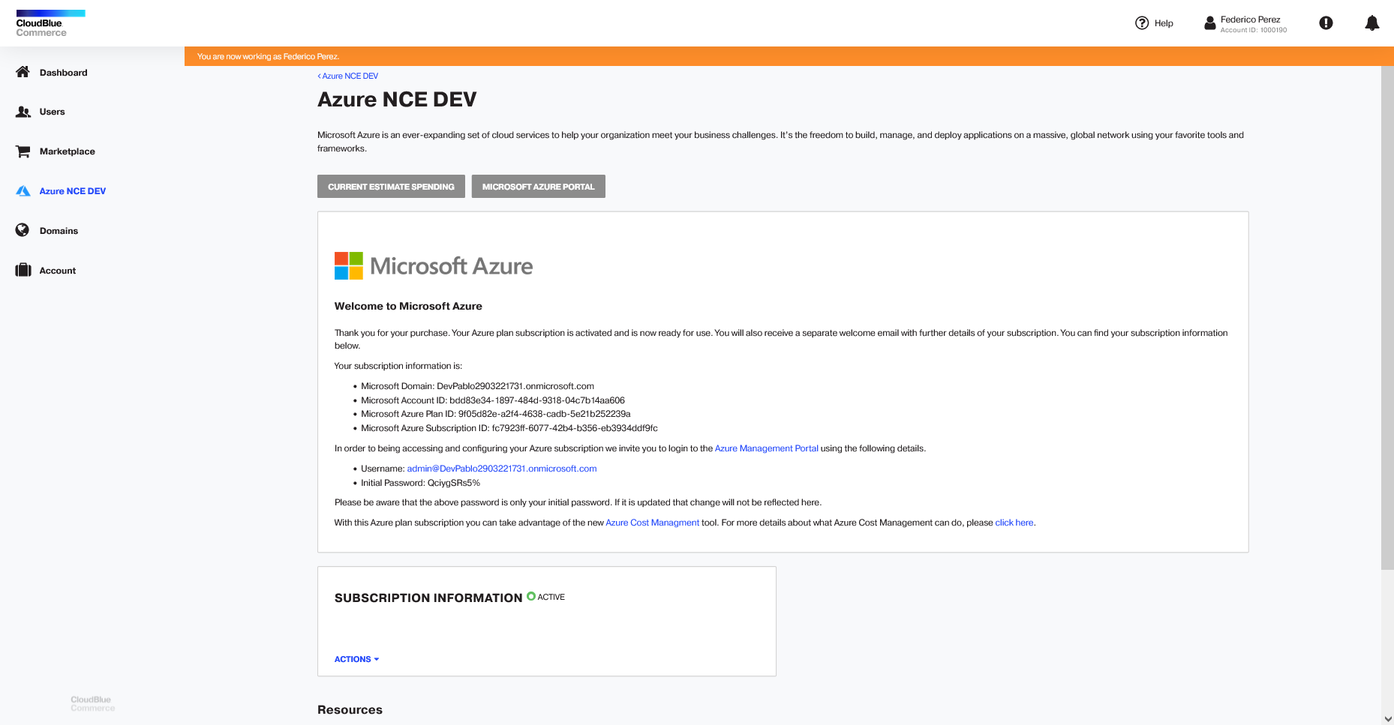Click the CloudBlue Commerce logo
This screenshot has height=725, width=1394.
[50, 23]
